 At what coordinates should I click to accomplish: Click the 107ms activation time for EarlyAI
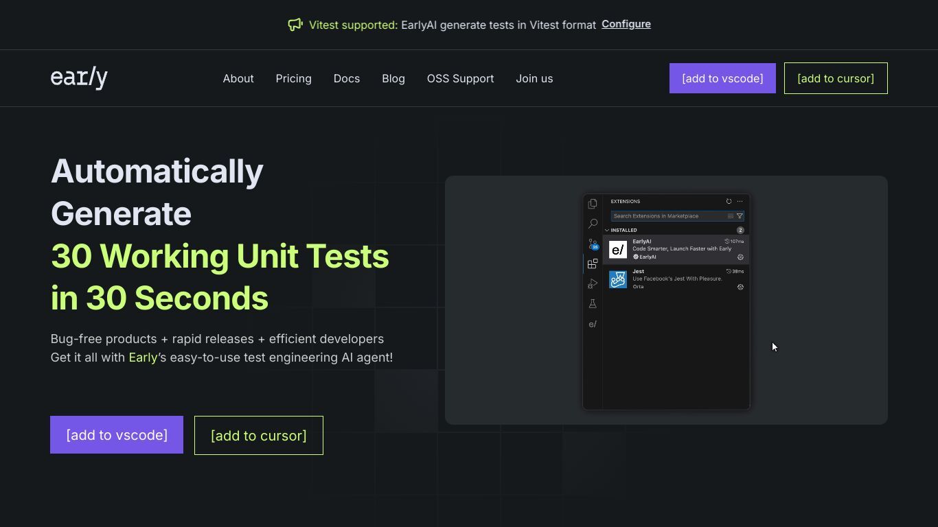click(734, 242)
